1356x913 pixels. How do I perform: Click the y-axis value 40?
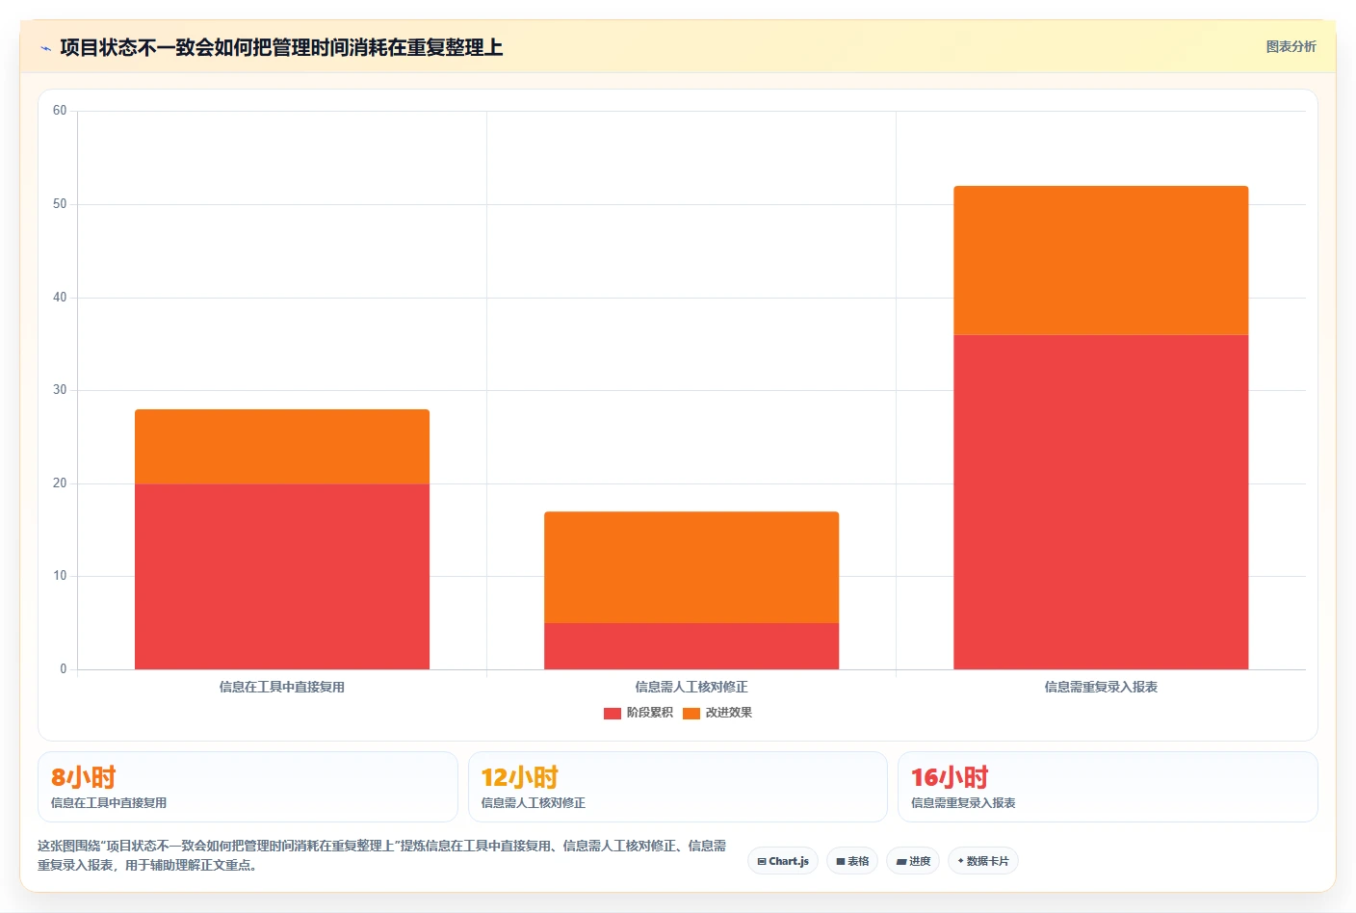(x=60, y=298)
